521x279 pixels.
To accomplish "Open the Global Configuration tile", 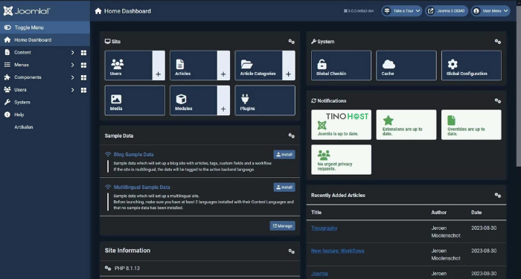I will [471, 65].
